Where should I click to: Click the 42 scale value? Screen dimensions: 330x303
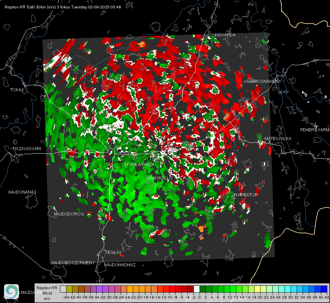coord(327,297)
